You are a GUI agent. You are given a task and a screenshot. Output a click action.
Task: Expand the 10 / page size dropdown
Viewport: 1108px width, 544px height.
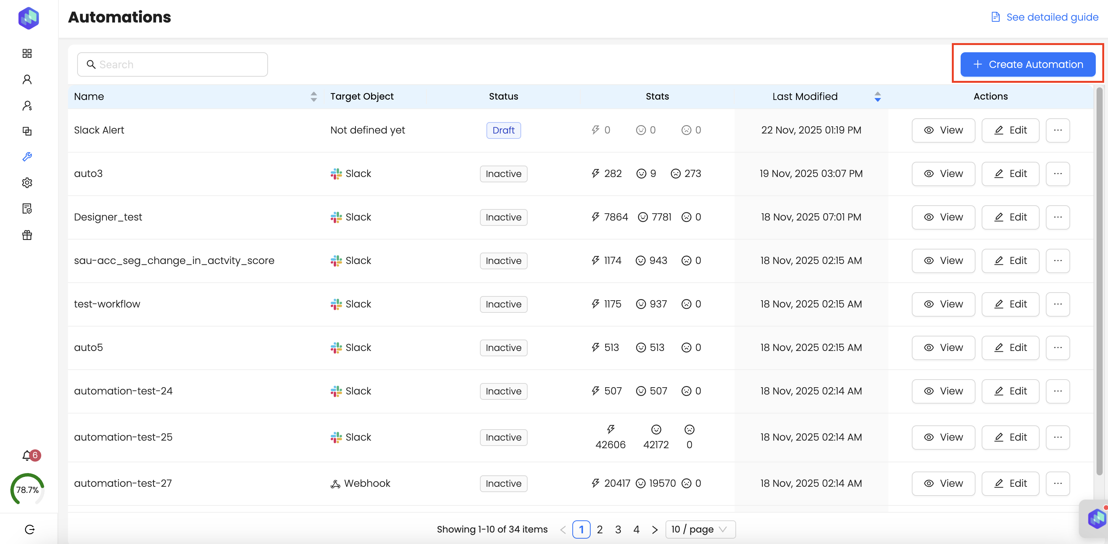[x=700, y=530]
